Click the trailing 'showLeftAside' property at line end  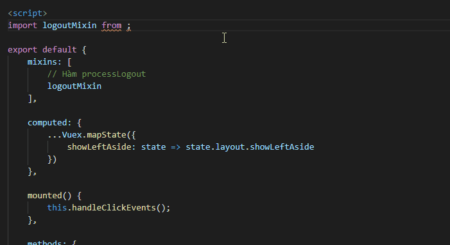point(282,147)
